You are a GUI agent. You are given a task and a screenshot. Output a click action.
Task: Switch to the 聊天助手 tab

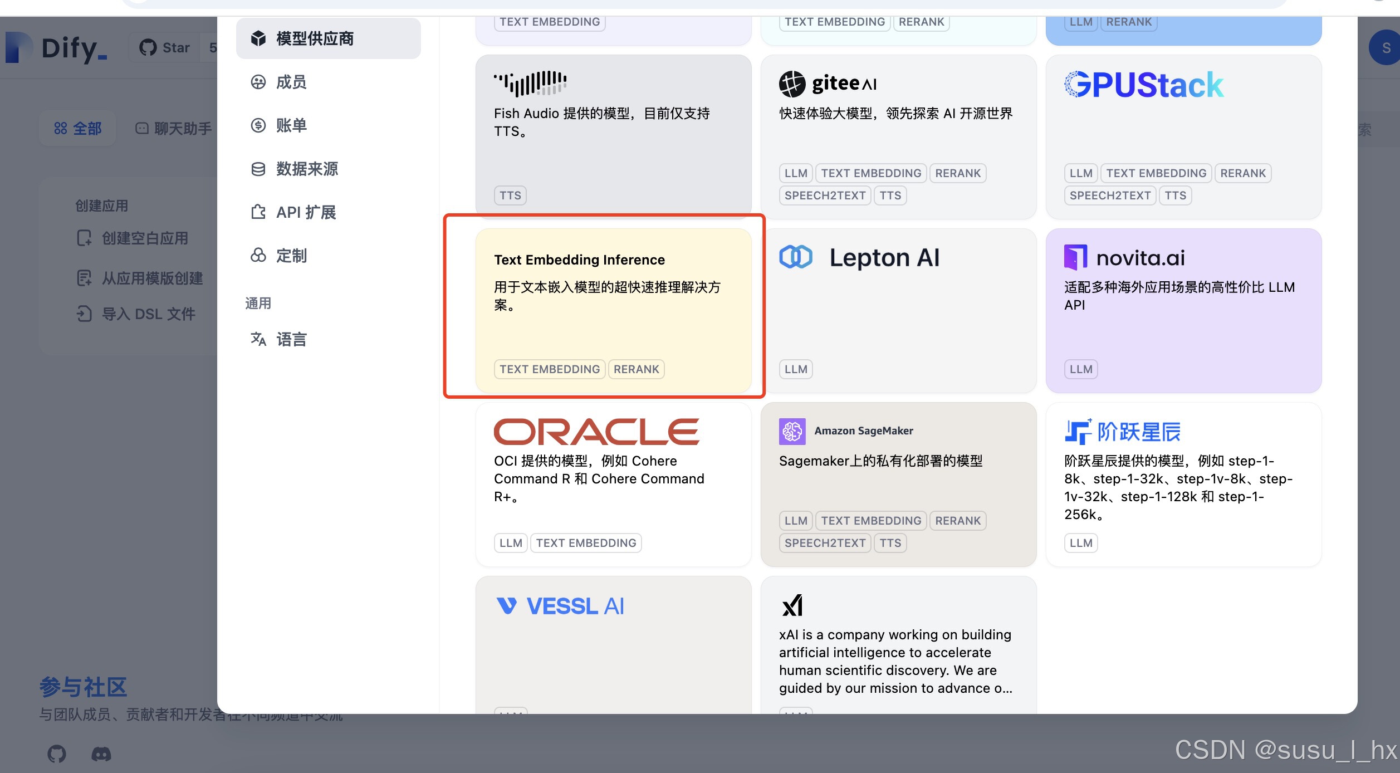pos(174,129)
